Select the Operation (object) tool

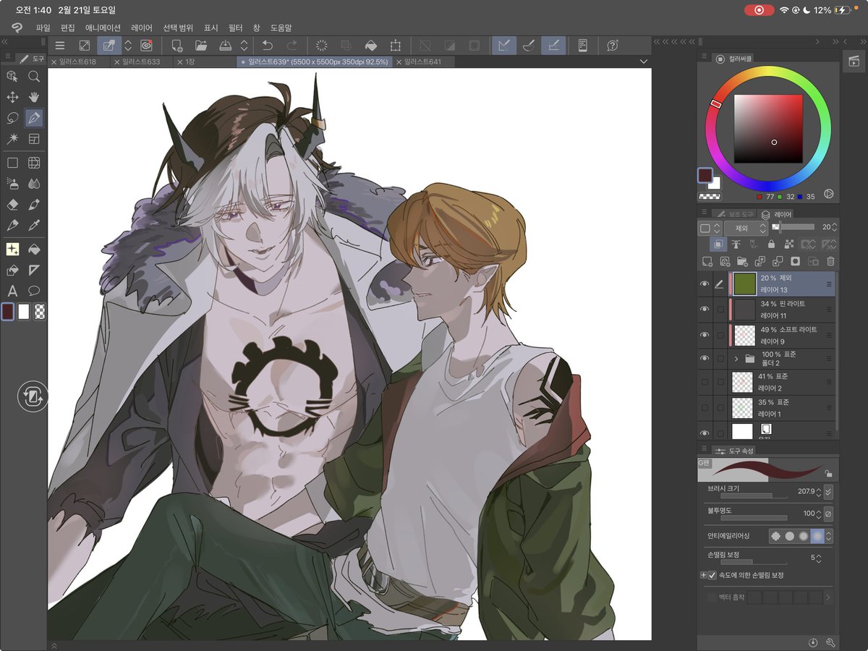tap(12, 76)
